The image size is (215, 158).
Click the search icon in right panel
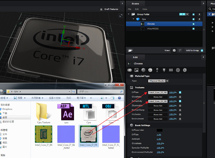(210, 9)
